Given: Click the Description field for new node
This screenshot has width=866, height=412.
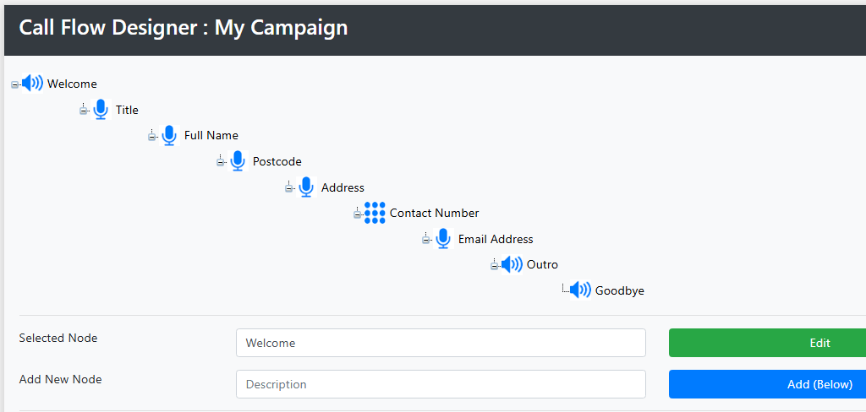Looking at the screenshot, I should coord(441,384).
